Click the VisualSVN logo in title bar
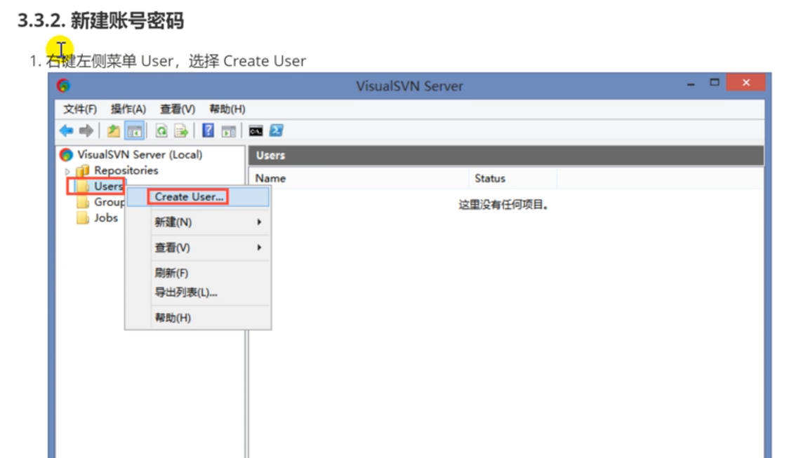This screenshot has height=458, width=789. click(x=63, y=86)
